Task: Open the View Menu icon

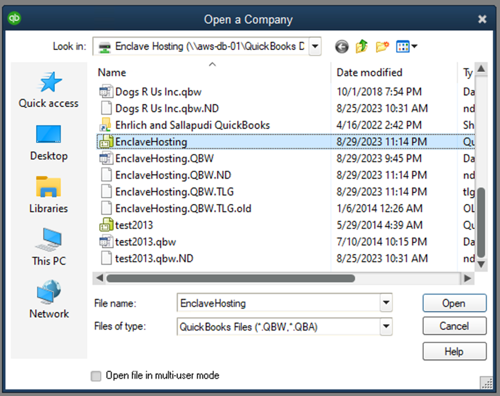Action: pos(402,46)
